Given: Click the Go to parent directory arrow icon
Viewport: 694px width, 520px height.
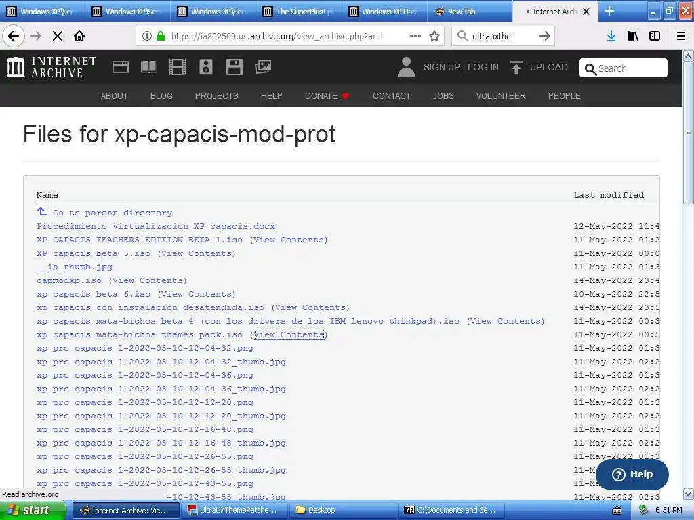Looking at the screenshot, I should click(x=41, y=212).
